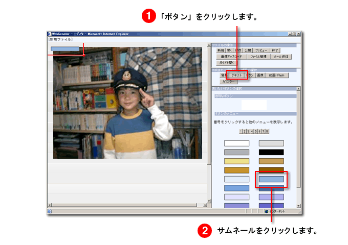Select the blue button placed above the photo
Image resolution: width=348 pixels, height=245 pixels.
point(65,48)
